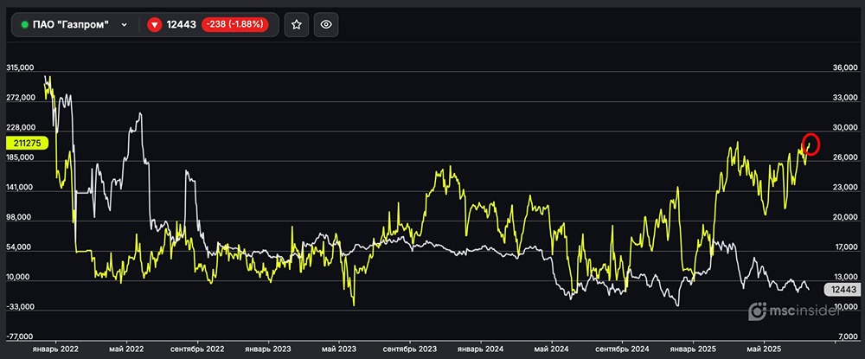Image resolution: width=865 pixels, height=359 pixels.
Task: Open the ПАО "Газпром" ticker dropdown
Action: pos(74,25)
